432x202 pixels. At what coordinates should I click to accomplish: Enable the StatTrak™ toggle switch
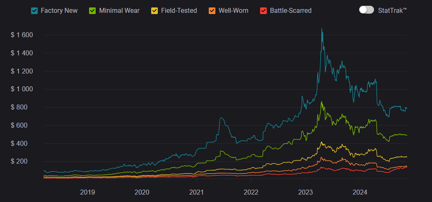(366, 10)
